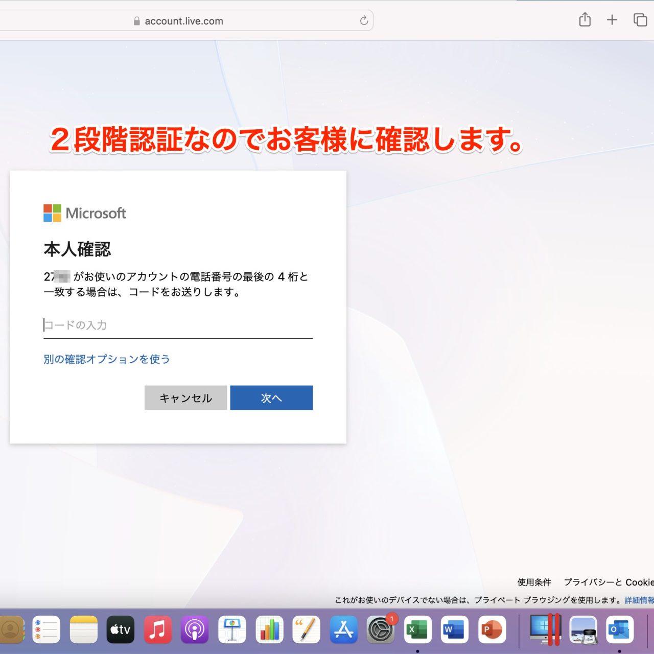Click the 次へ button
This screenshot has width=654, height=654.
coord(271,398)
